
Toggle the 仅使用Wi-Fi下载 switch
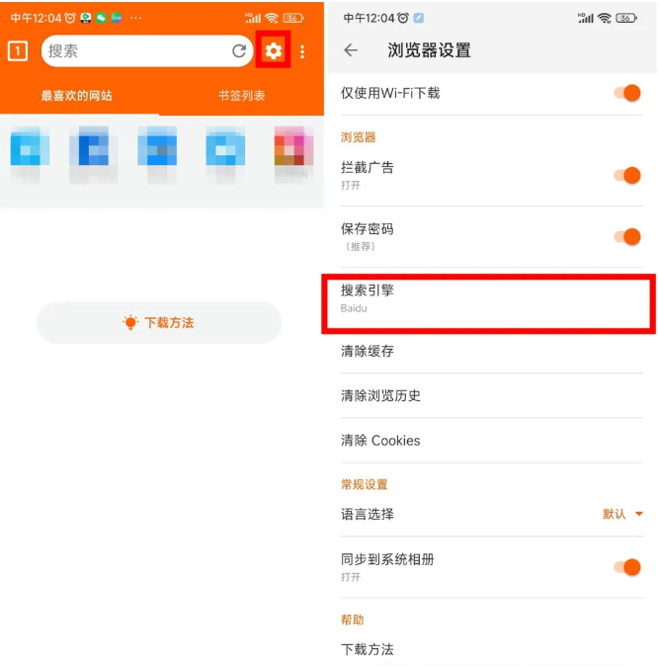pyautogui.click(x=627, y=93)
